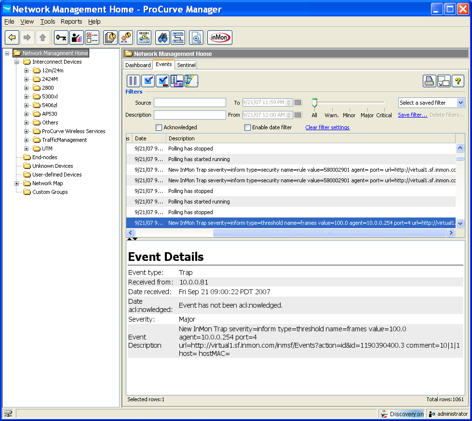
Task: Switch to the Dashboard tab
Action: [x=138, y=65]
